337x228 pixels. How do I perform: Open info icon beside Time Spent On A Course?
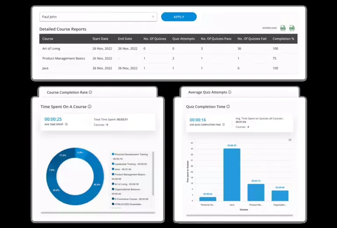(x=90, y=107)
